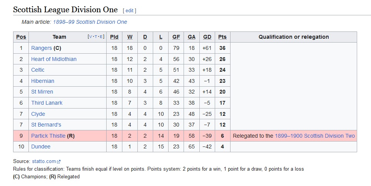Click the Pts column header abbreviation
The height and width of the screenshot is (186, 371).
coord(222,37)
